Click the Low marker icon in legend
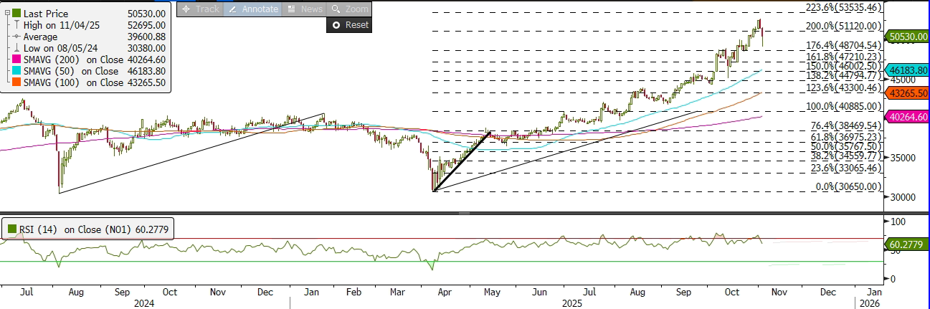 tap(16, 48)
